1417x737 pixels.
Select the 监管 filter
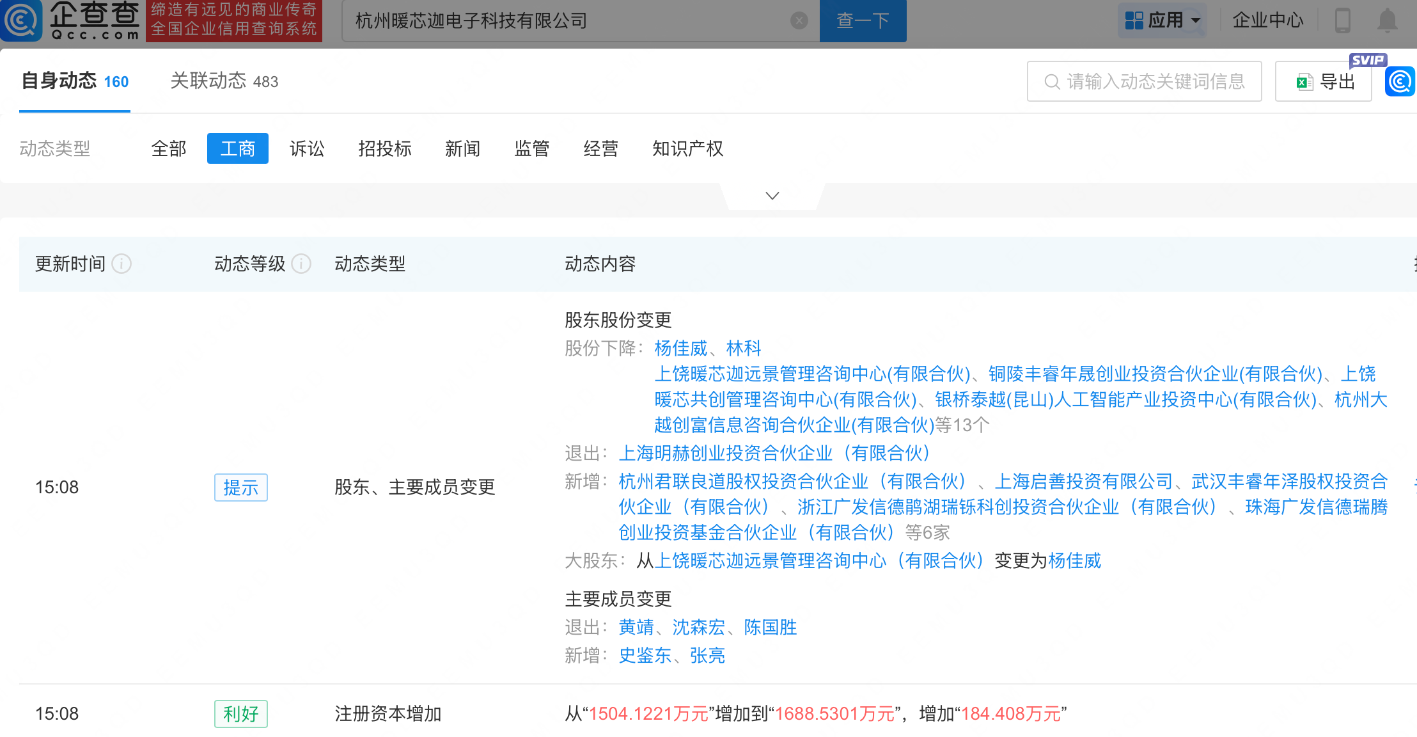532,148
